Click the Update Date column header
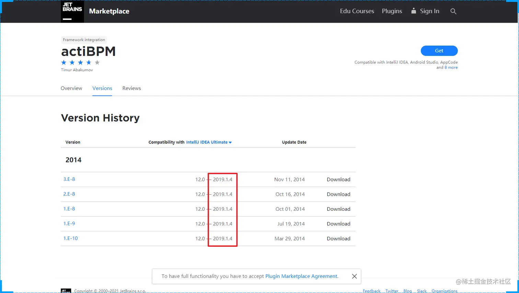The image size is (519, 293). pos(294,142)
